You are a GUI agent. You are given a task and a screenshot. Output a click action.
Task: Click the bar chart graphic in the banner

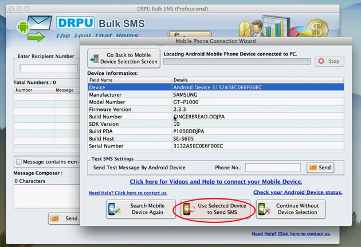coord(276,26)
